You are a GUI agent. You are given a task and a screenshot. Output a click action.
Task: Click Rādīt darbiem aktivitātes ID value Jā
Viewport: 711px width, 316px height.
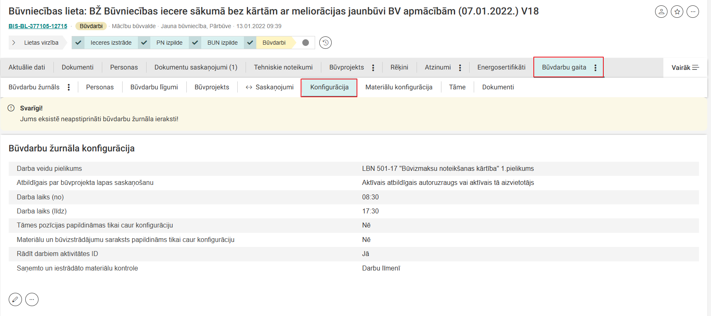pyautogui.click(x=366, y=254)
